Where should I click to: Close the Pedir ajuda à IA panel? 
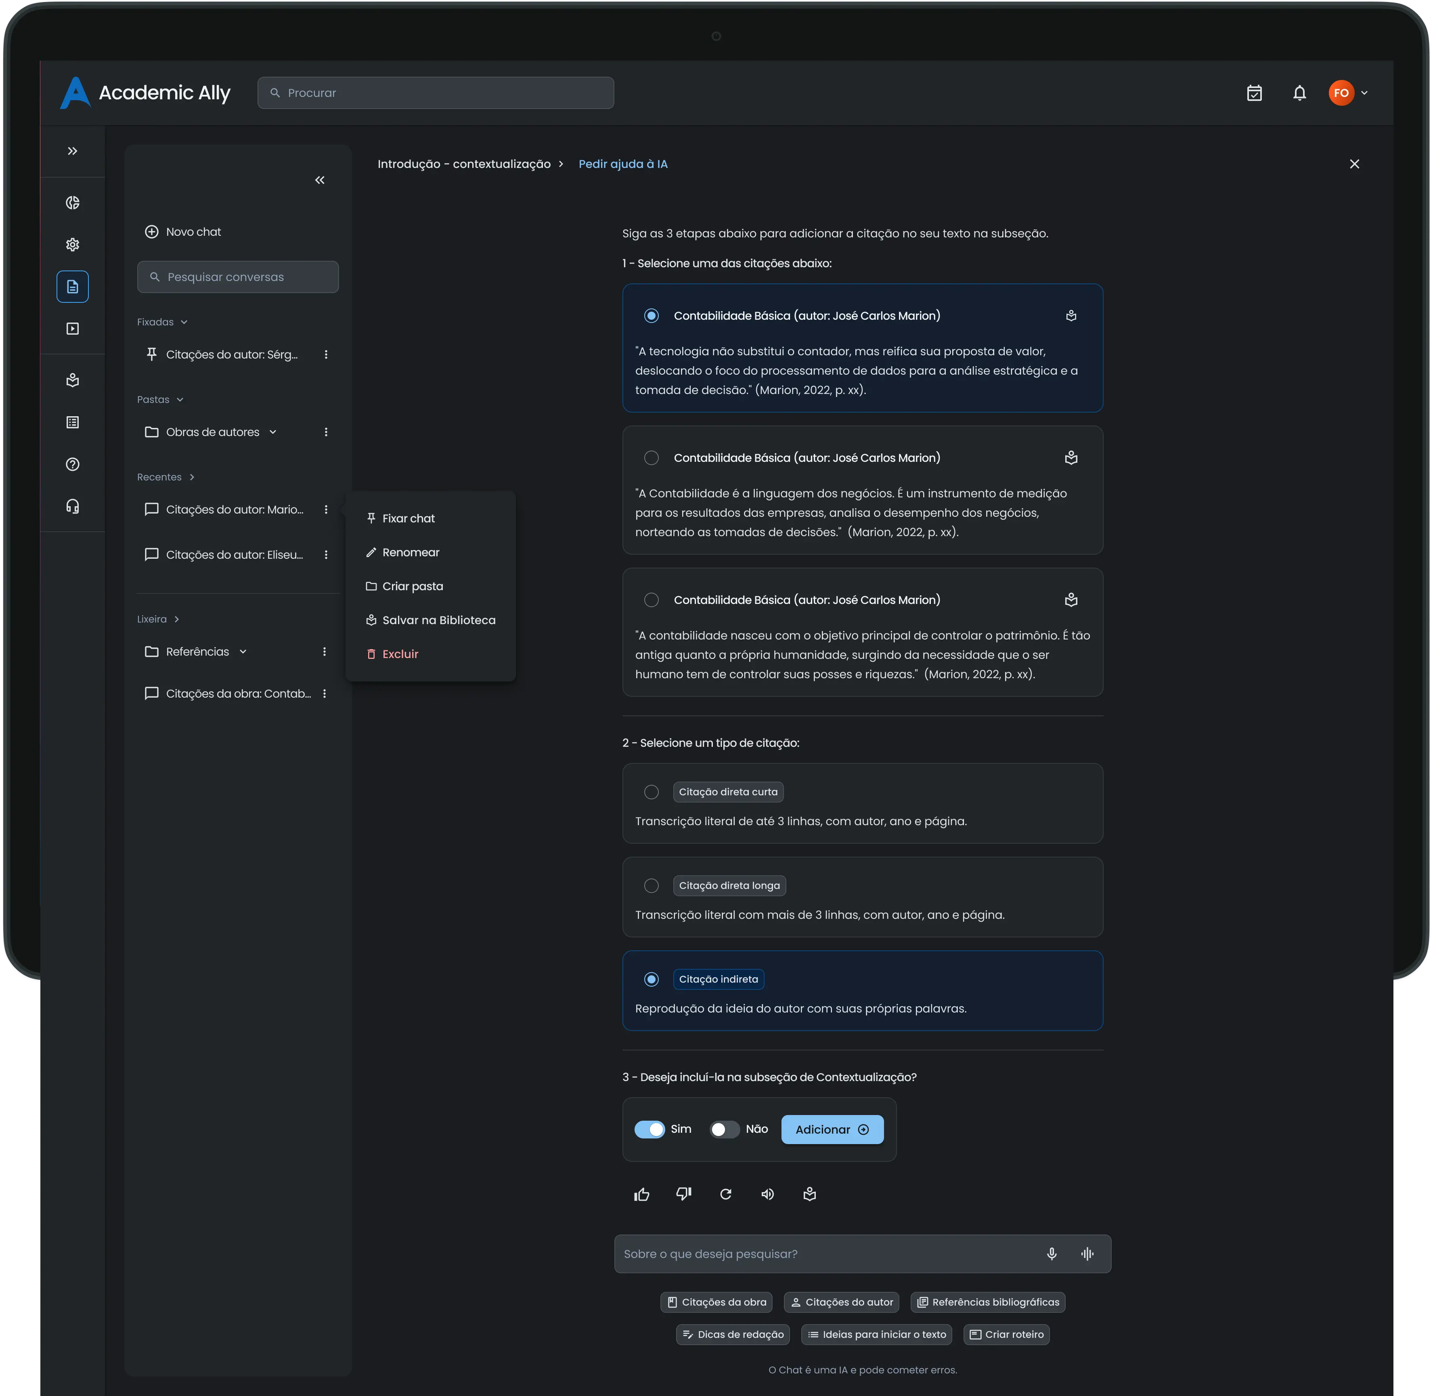(1354, 164)
